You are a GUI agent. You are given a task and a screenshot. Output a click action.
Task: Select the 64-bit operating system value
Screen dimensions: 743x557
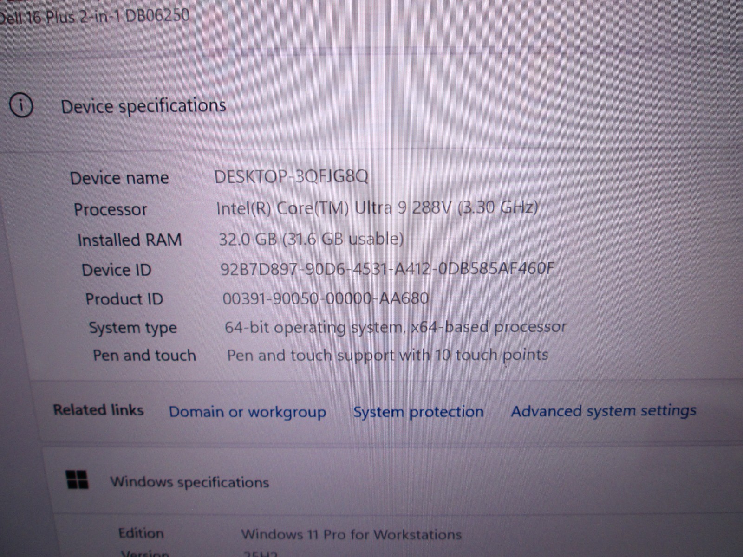(396, 327)
